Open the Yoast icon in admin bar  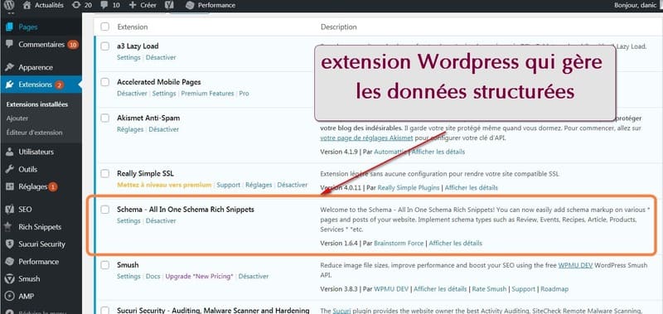click(x=169, y=6)
